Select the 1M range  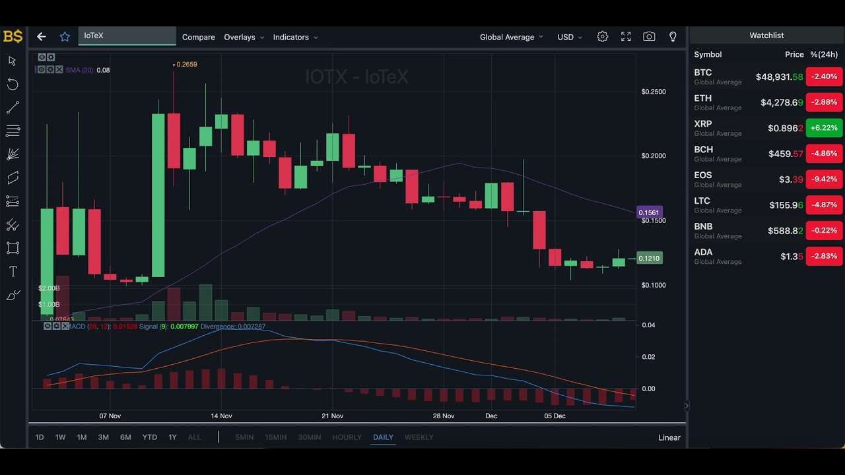coord(82,437)
